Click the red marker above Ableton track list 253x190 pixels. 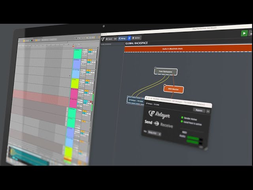pos(73,46)
